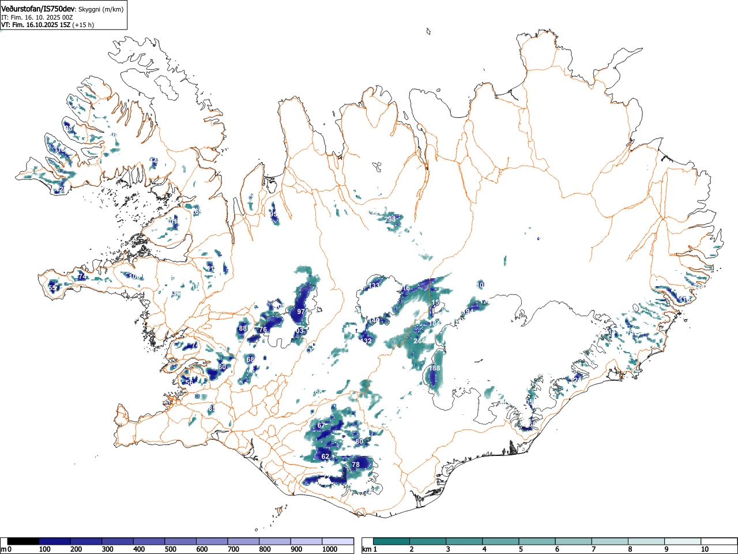Screen dimensions: 738x554
Task: Click the 3–4 km legend swatch
Action: (x=464, y=541)
